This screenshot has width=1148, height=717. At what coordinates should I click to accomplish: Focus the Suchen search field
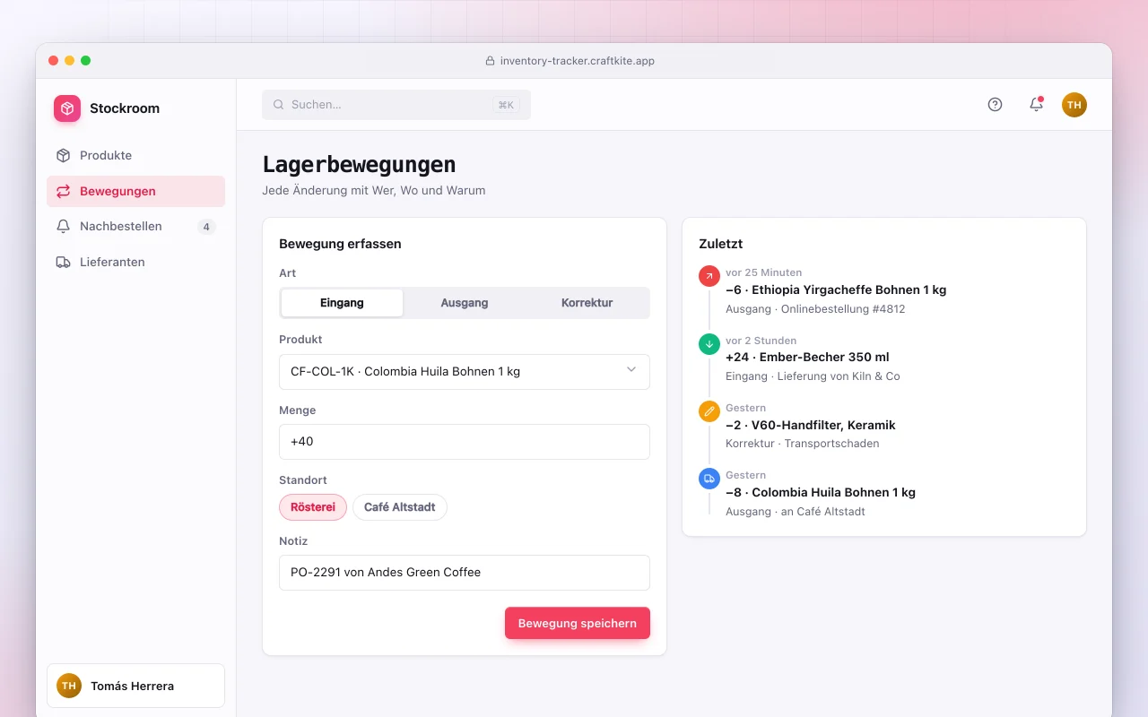(396, 105)
